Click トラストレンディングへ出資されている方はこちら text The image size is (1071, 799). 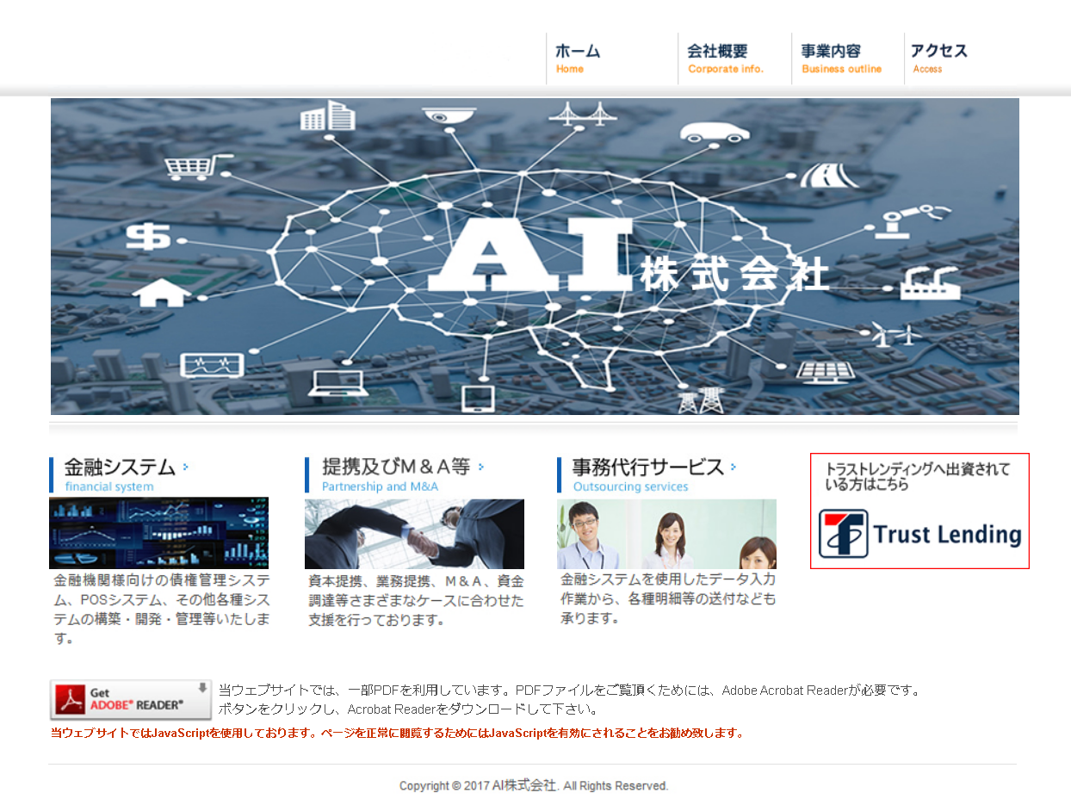point(917,476)
